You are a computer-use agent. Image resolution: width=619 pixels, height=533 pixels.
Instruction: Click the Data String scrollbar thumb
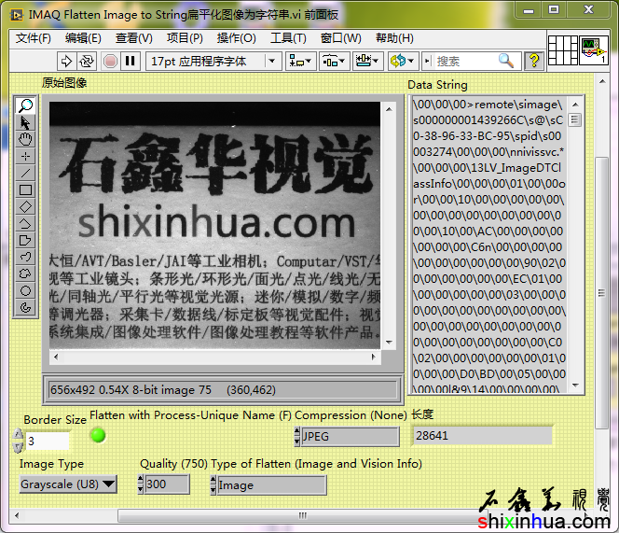click(575, 119)
